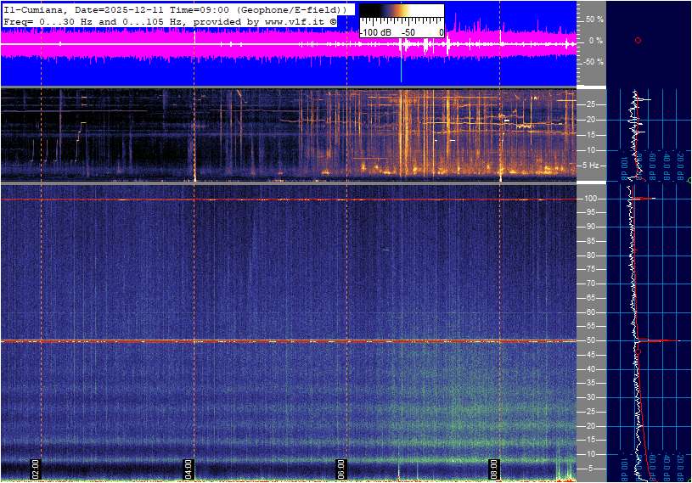Click the -100 dB label on color scale
The width and height of the screenshot is (692, 483).
(374, 32)
